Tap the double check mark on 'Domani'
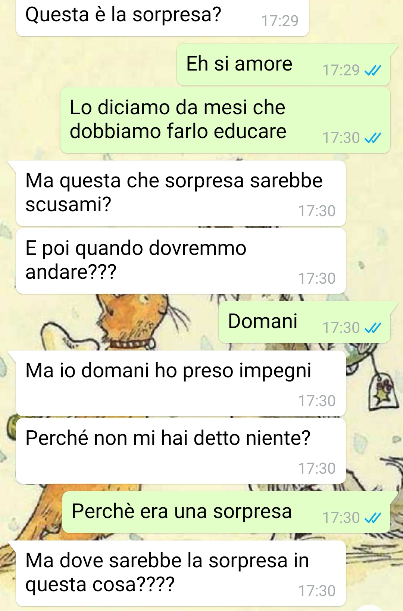 click(x=373, y=328)
